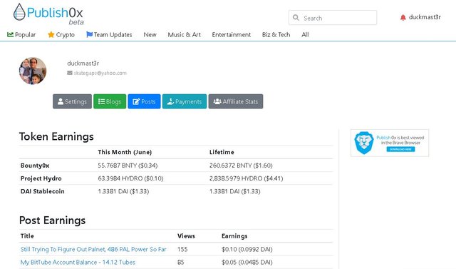Image resolution: width=456 pixels, height=269 pixels.
Task: Click the Post Earnings heading
Action: (x=52, y=220)
